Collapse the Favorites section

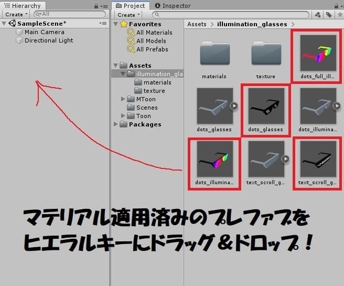(x=115, y=24)
